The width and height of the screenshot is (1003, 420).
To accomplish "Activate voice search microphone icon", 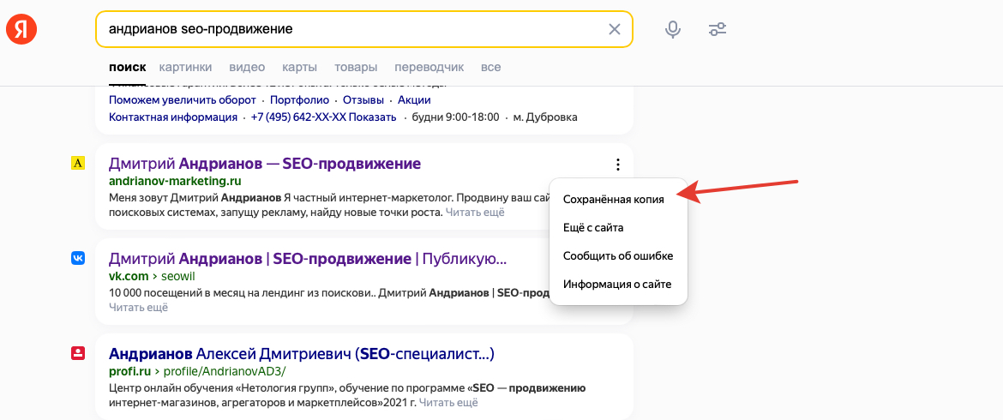I will pos(673,29).
